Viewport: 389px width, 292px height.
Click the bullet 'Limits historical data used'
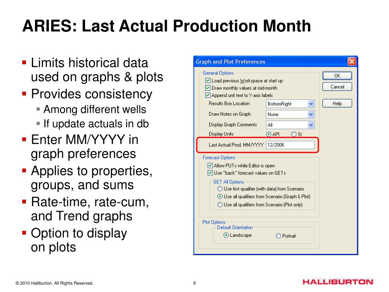(97, 70)
